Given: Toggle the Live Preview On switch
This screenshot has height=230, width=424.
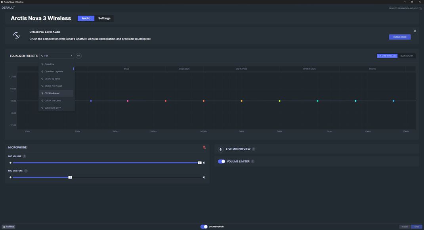Looking at the screenshot, I should click(204, 226).
